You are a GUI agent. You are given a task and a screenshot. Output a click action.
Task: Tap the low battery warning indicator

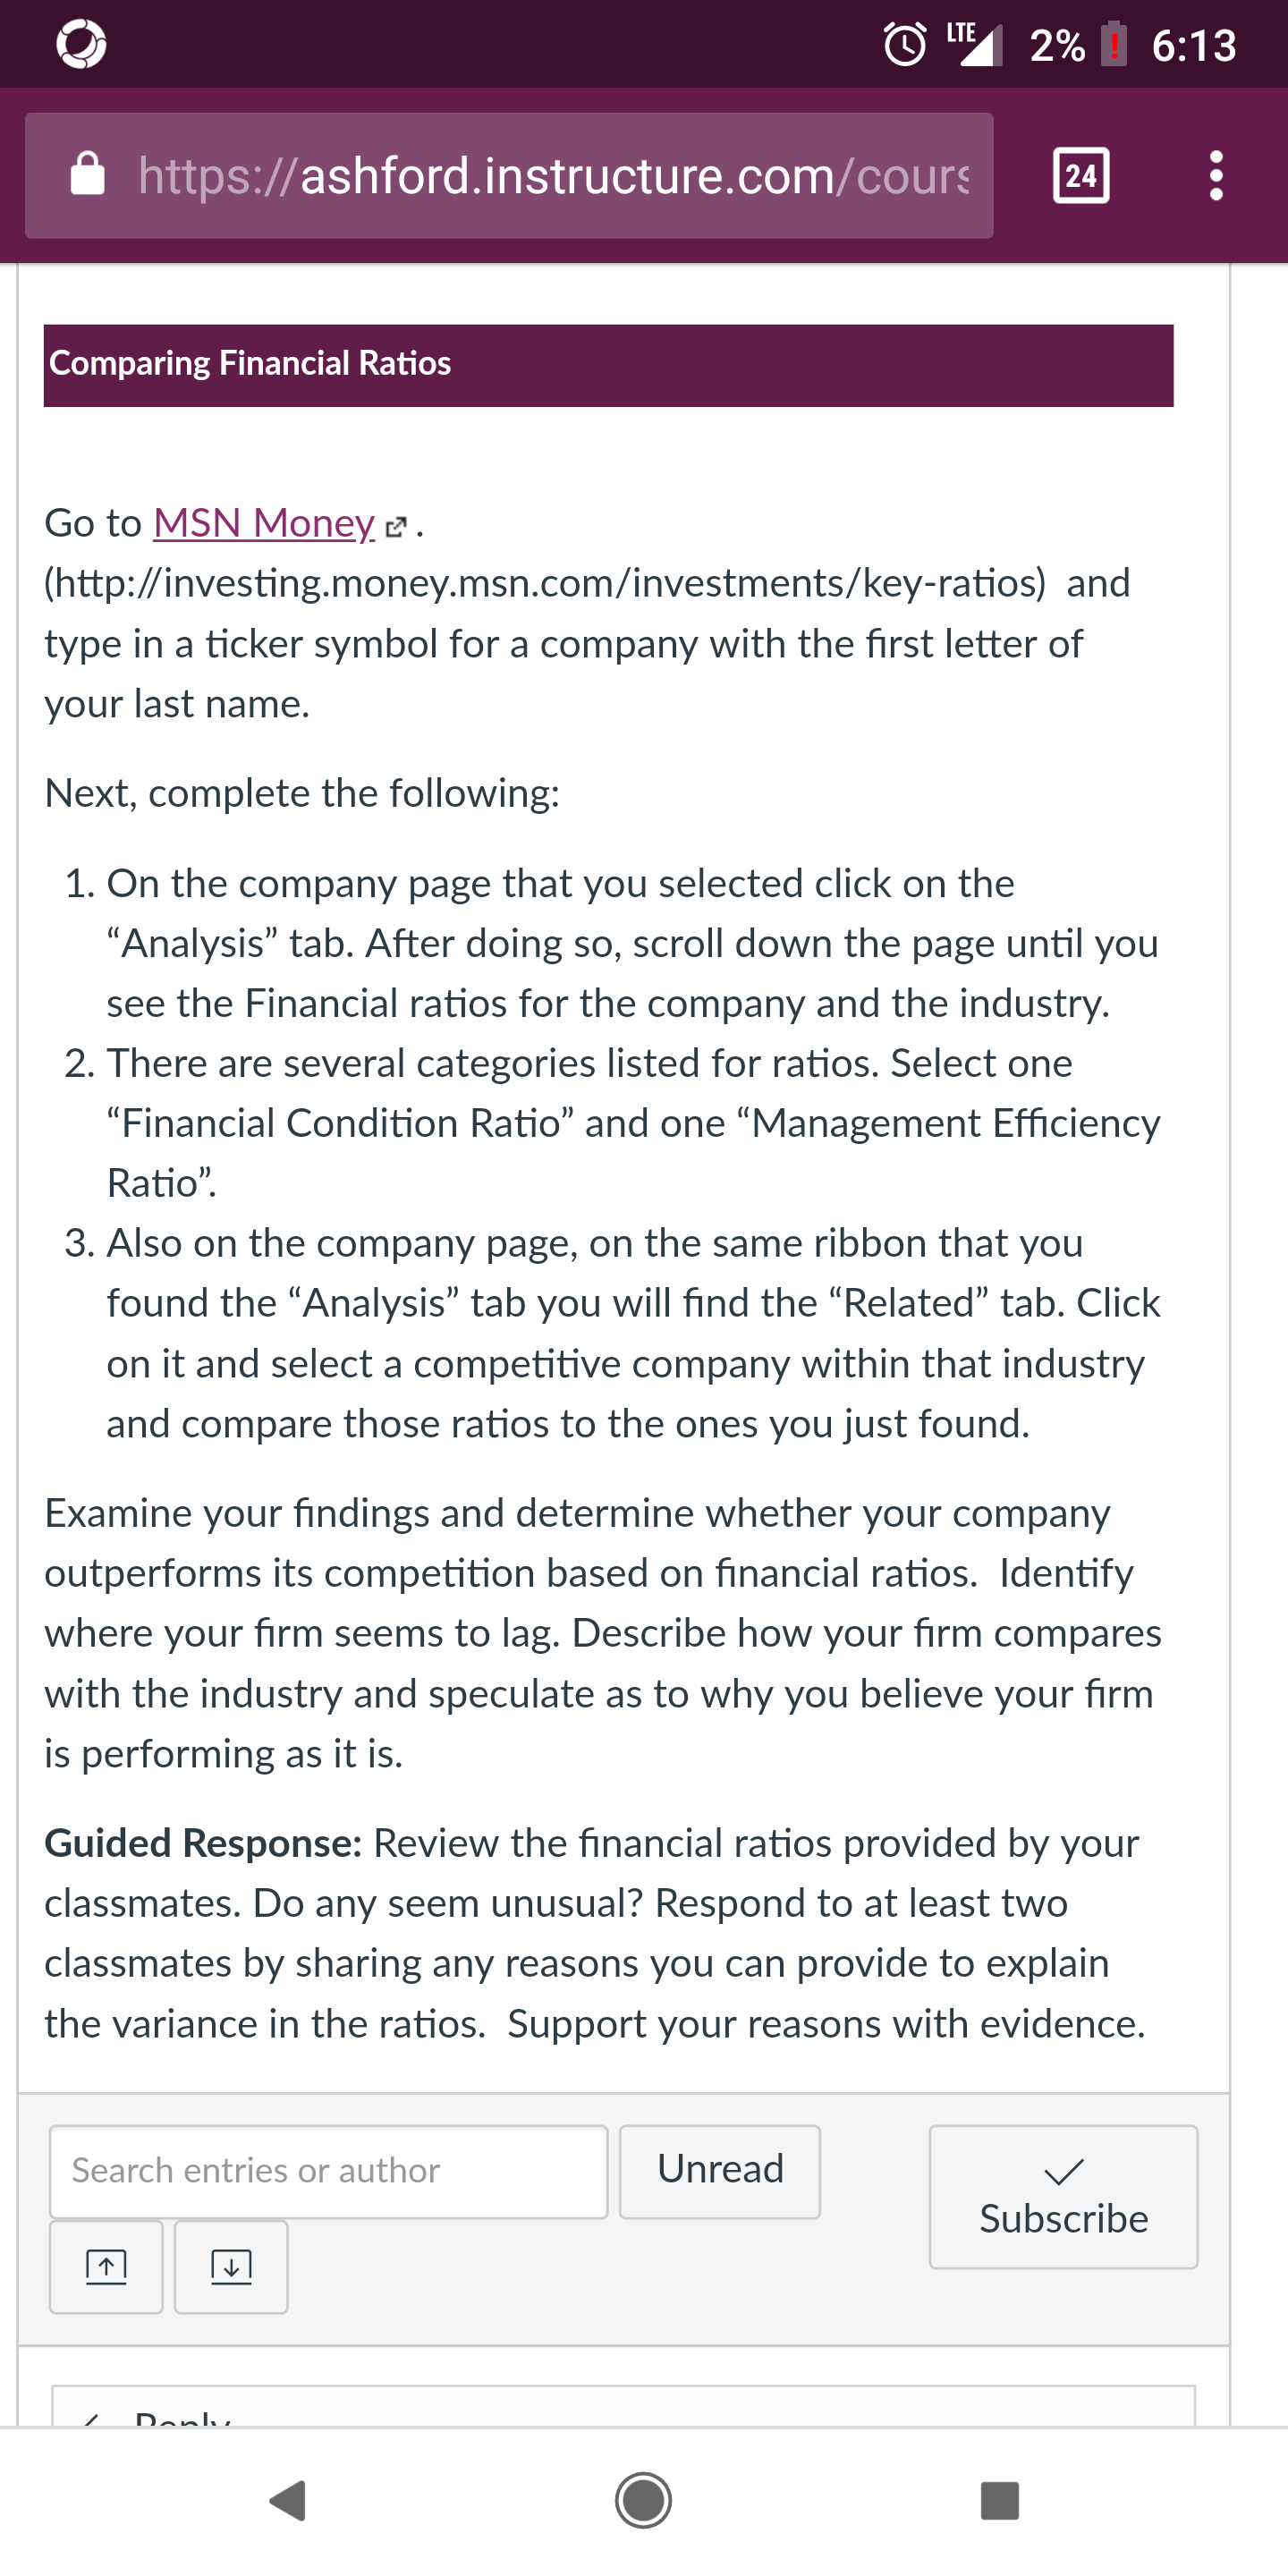pos(1114,45)
